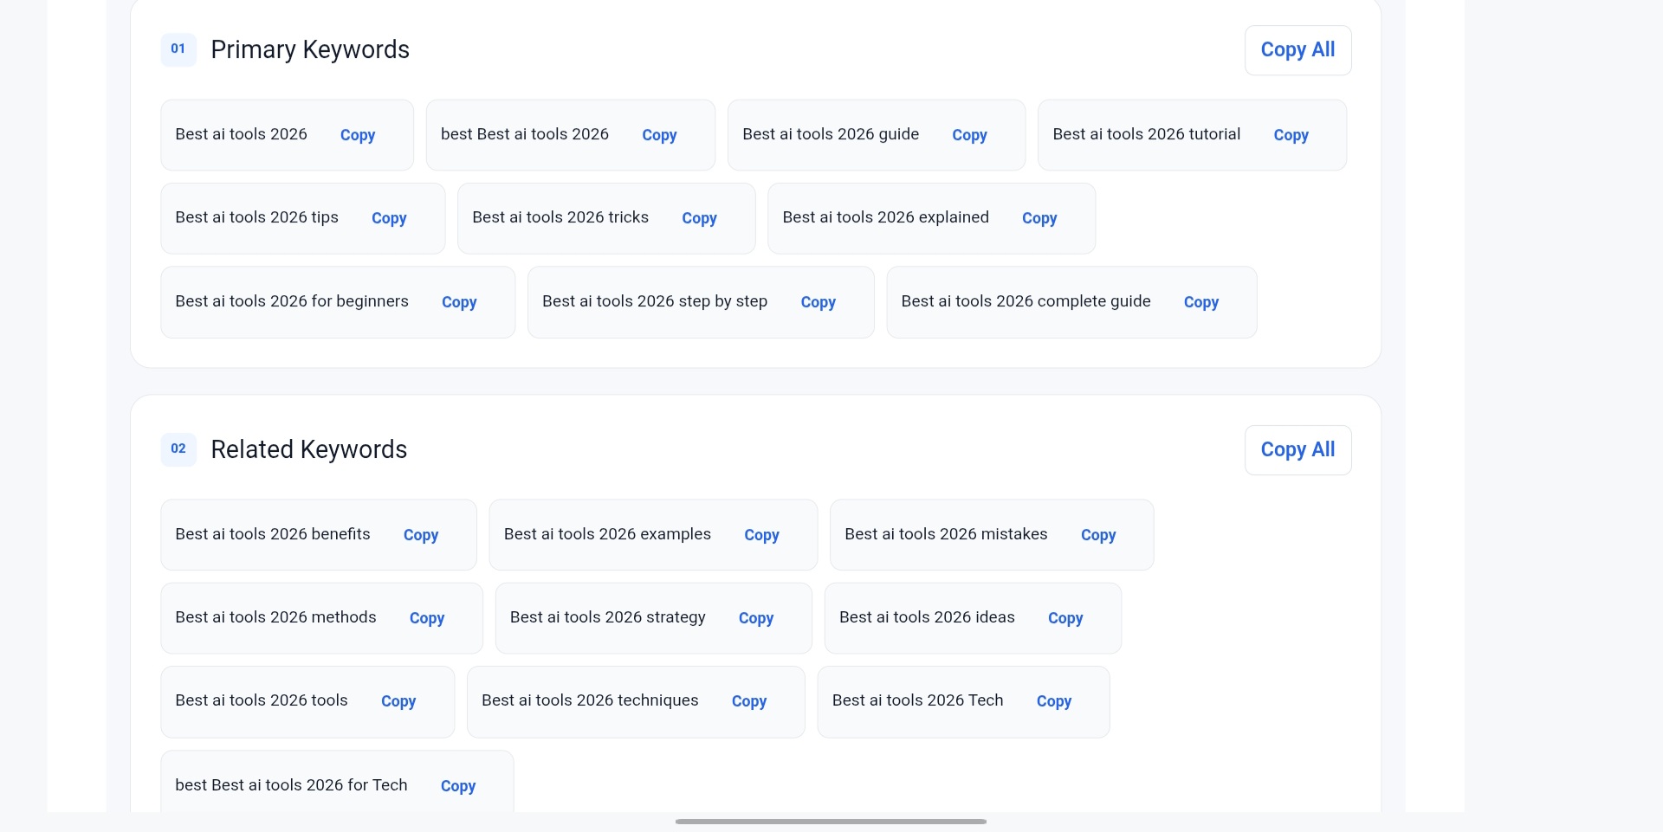
Task: Click text 'Best ai tools 2026 tricks'
Action: click(x=560, y=217)
